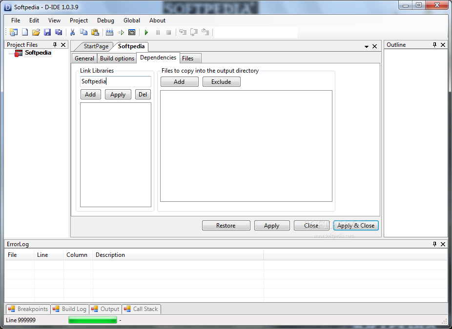
Task: Select the Softpedia document tab
Action: pos(131,46)
